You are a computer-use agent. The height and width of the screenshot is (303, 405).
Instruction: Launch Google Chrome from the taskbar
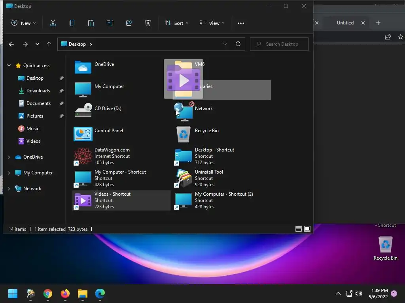pos(48,294)
